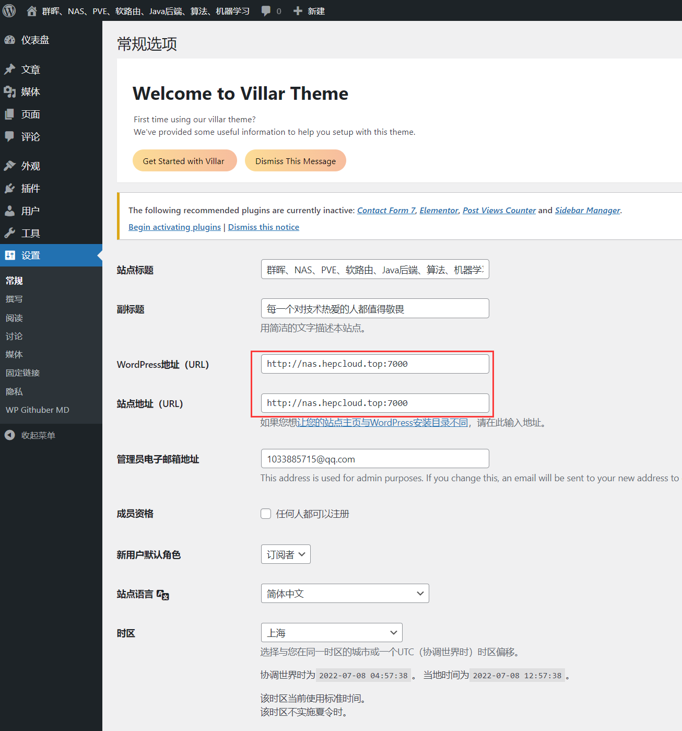Open the 时区 上海 dropdown
Screen dimensions: 682x731
(332, 633)
